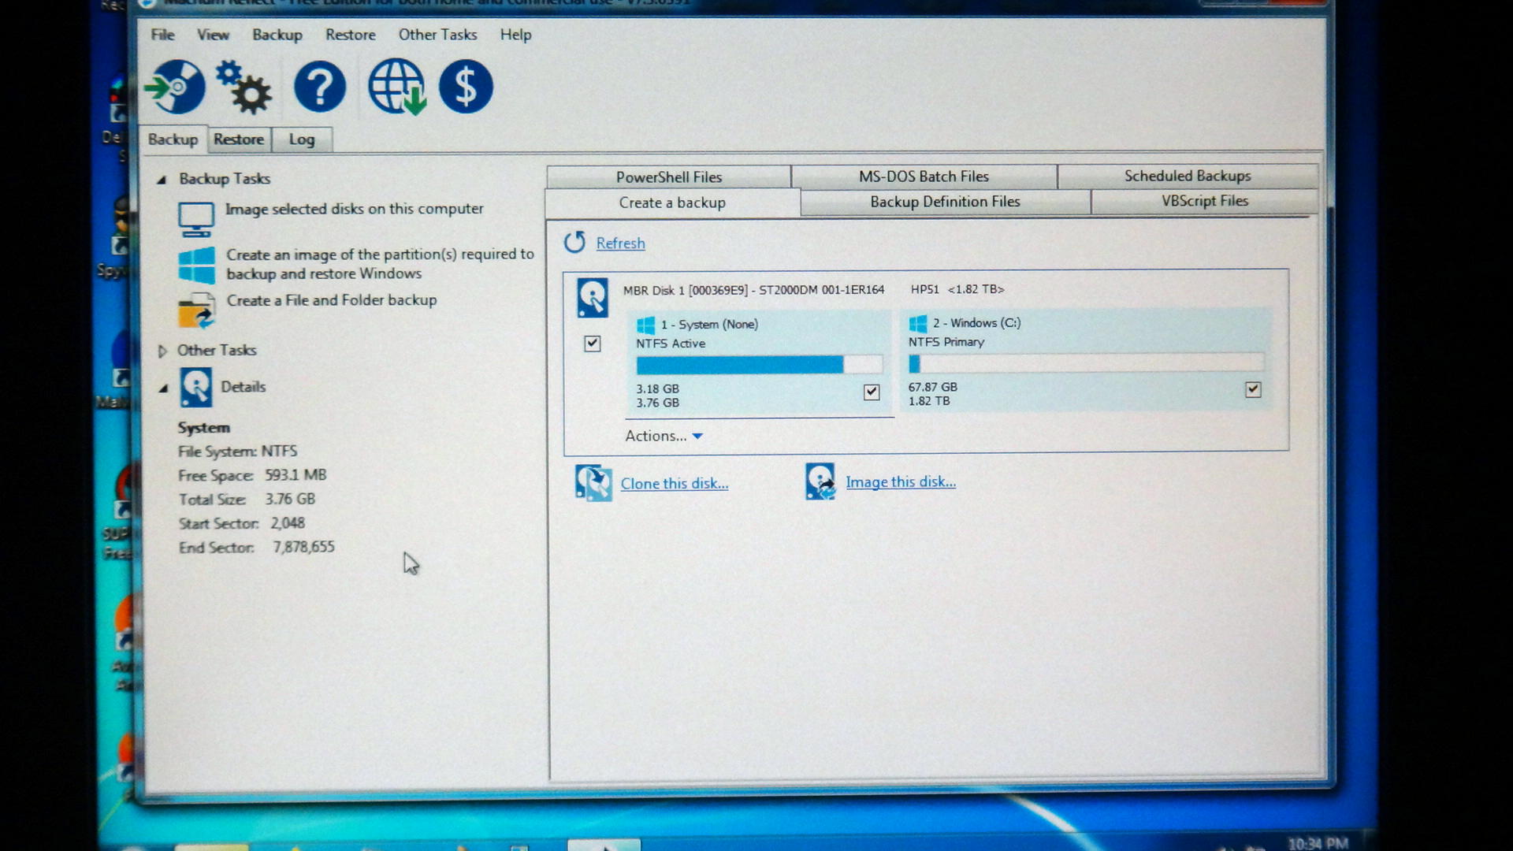Collapse the Details section
Screen dimensions: 1513x851
(163, 388)
